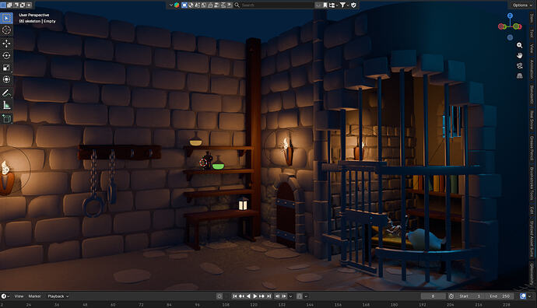Select the Transform tool

point(6,79)
